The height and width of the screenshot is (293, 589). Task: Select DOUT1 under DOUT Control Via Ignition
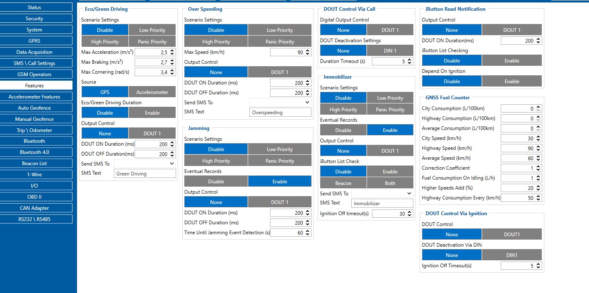coord(512,234)
